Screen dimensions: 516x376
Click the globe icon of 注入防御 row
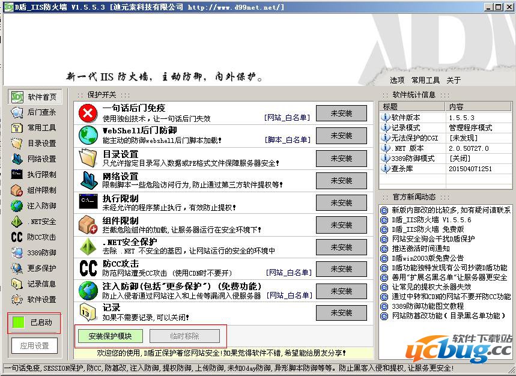88,291
